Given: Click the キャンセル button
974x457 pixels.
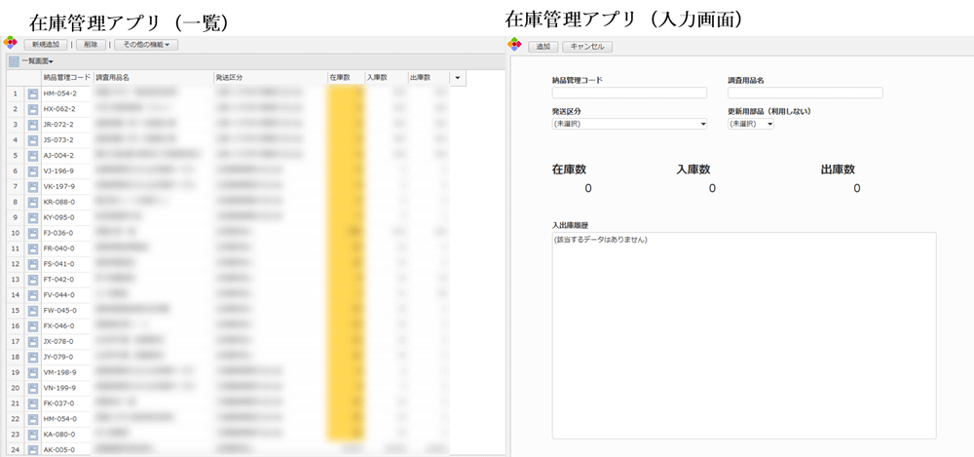Looking at the screenshot, I should pos(587,46).
